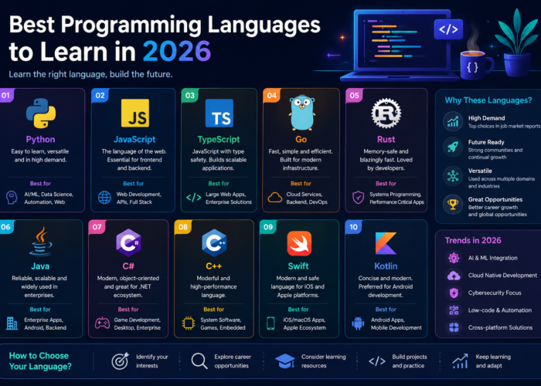Click the 01 number badge
Screen dimensions: 541x386
click(x=6, y=95)
